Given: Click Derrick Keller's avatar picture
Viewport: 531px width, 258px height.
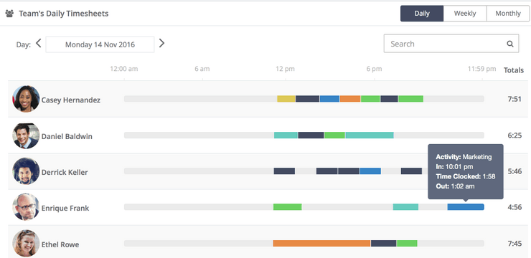Looking at the screenshot, I should pos(26,171).
